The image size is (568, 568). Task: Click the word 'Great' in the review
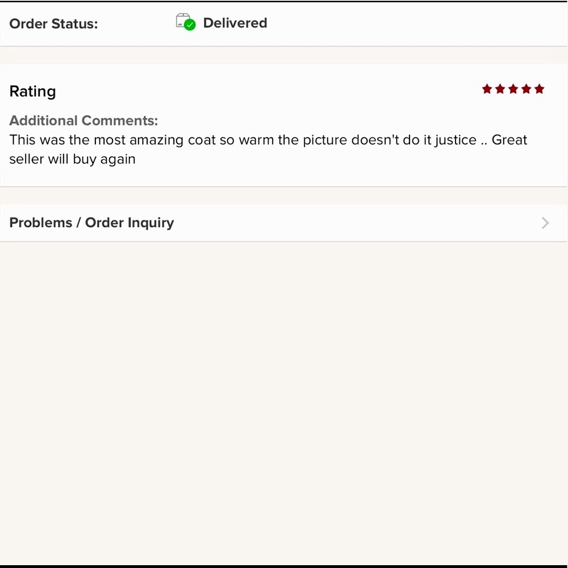click(509, 140)
